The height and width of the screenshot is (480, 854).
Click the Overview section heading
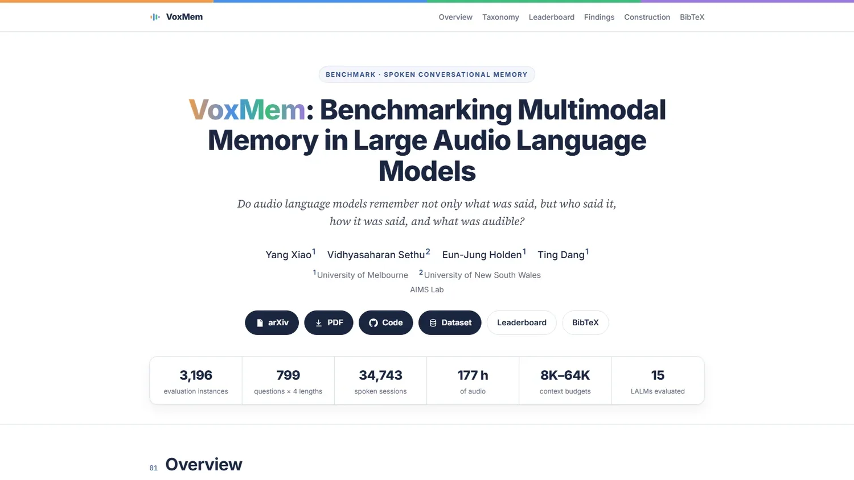(x=204, y=465)
